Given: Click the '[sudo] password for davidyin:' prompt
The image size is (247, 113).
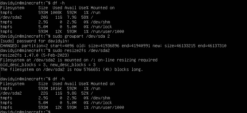Looking at the screenshot, I should point(35,41).
